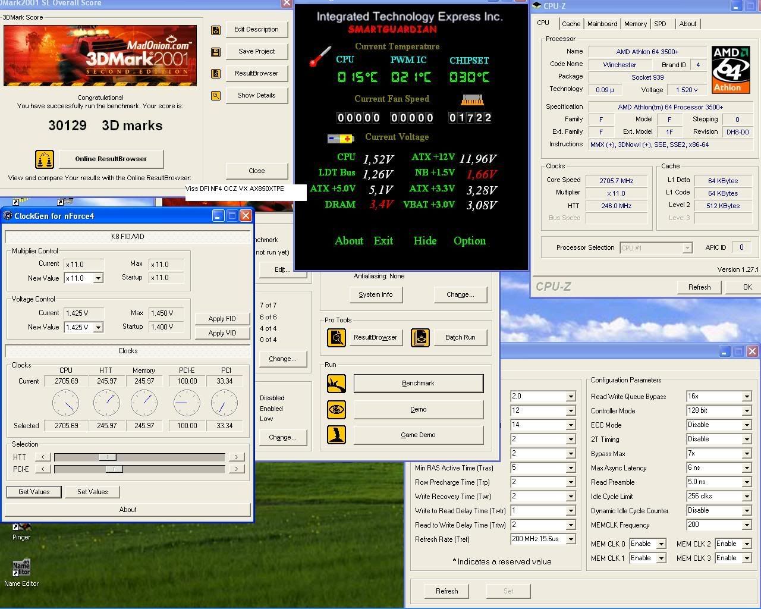The image size is (761, 609).
Task: Switch to the About tab in CPU-Z
Action: tap(688, 24)
